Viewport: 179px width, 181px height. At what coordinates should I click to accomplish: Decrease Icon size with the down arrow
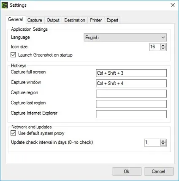(163, 49)
